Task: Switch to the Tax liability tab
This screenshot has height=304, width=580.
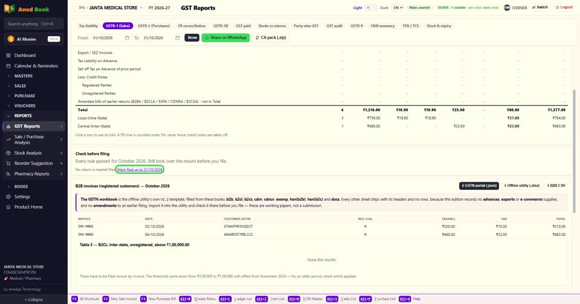Action: pos(88,26)
